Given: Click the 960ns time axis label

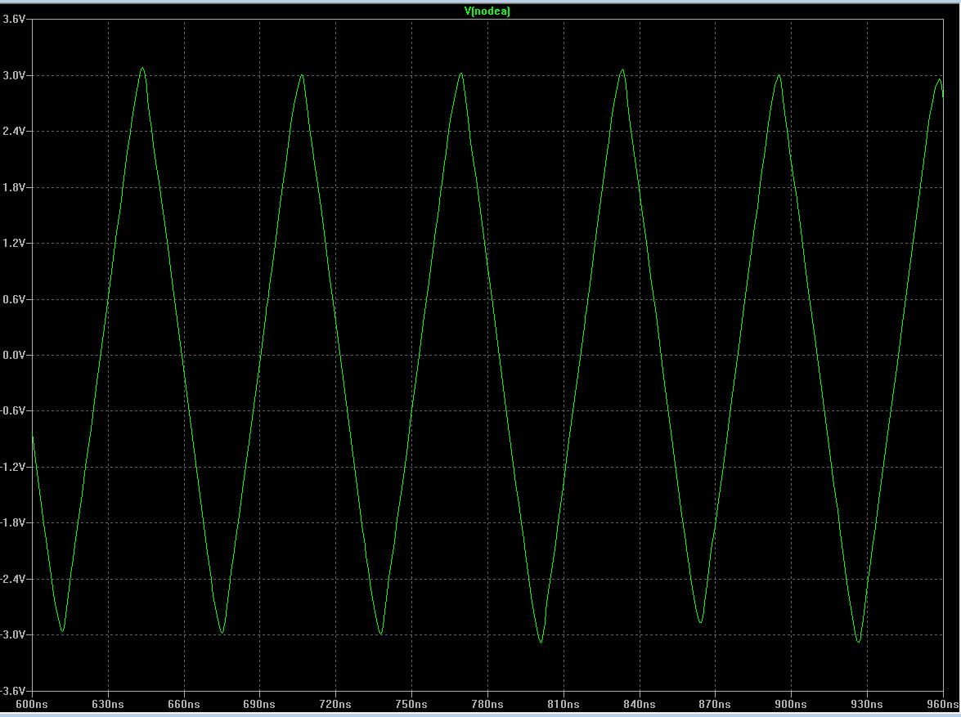Looking at the screenshot, I should (943, 704).
